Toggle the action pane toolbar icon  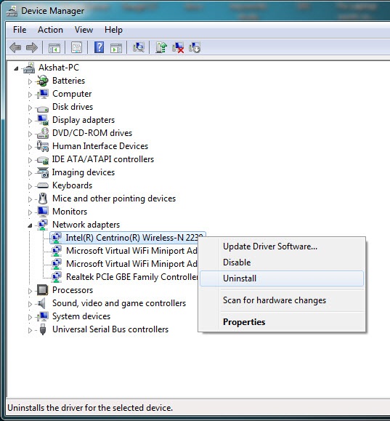(116, 48)
